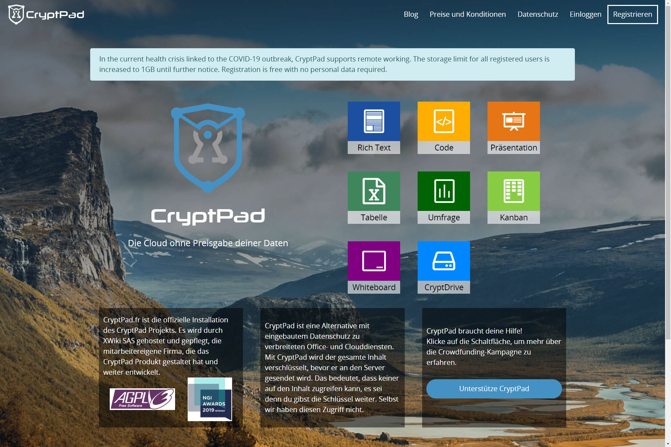The height and width of the screenshot is (447, 671).
Task: Open the Umfrage survey tool
Action: pyautogui.click(x=444, y=198)
